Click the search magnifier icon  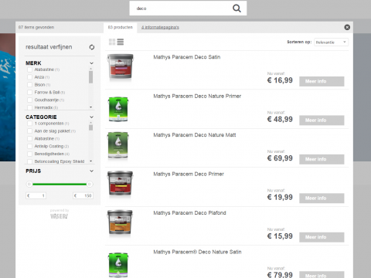[237, 8]
